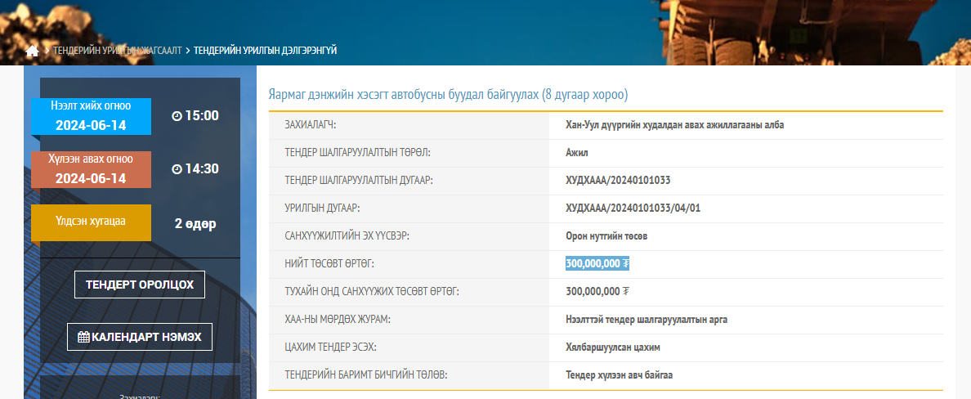Click the КАЛЕНДАРТ НЭМЭХ button

coord(140,337)
